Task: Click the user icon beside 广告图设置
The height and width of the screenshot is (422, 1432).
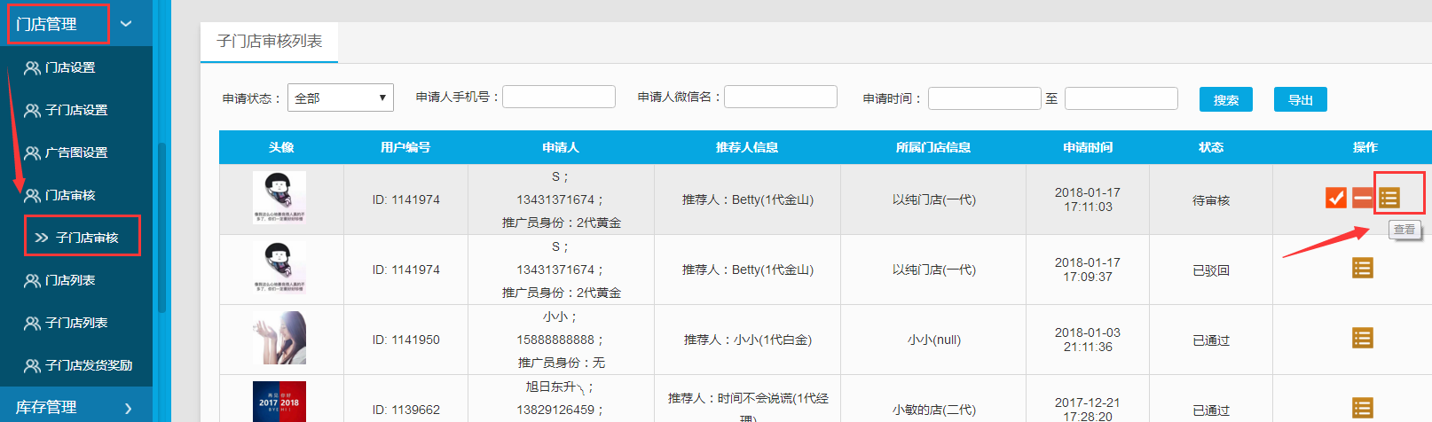Action: click(x=32, y=152)
